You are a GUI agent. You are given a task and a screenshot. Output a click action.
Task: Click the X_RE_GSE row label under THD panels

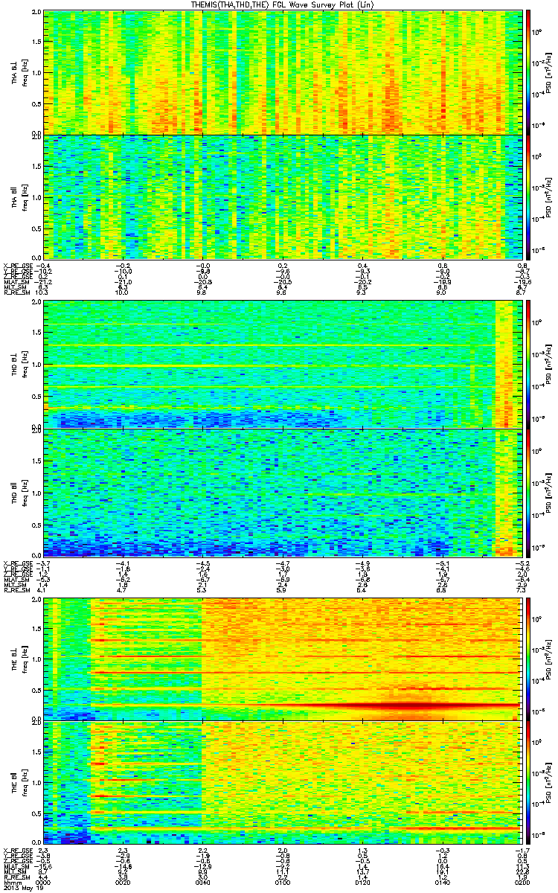tap(18, 562)
